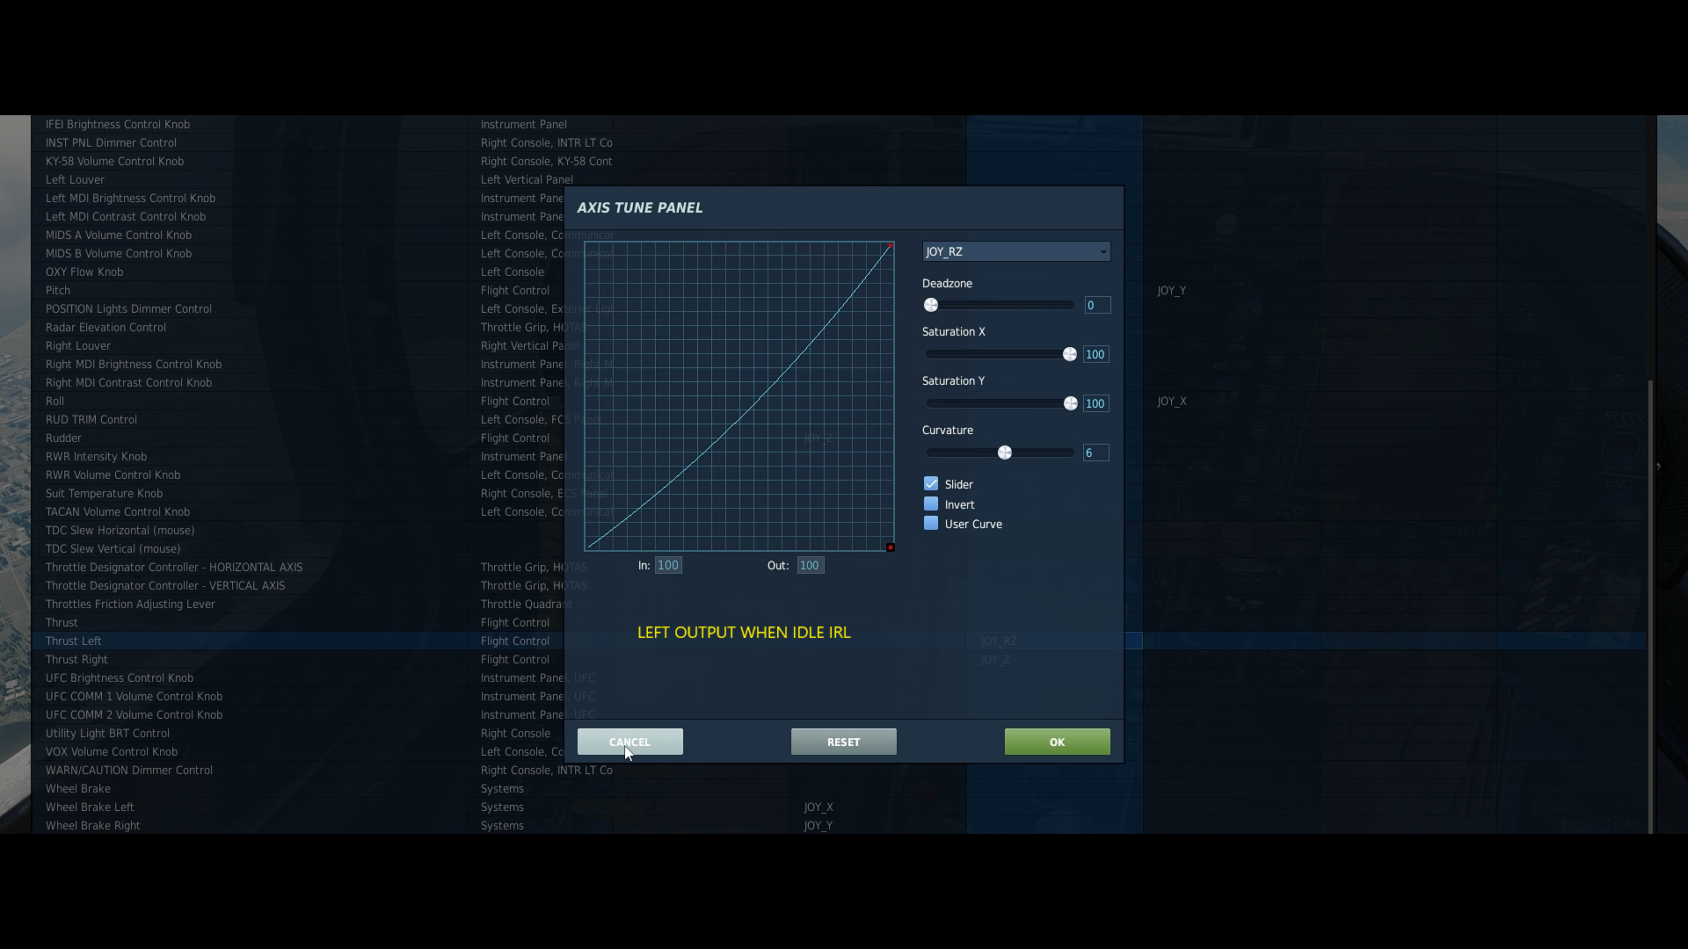Select KY-58 Volume Control Knob row
The width and height of the screenshot is (1688, 949).
(839, 161)
